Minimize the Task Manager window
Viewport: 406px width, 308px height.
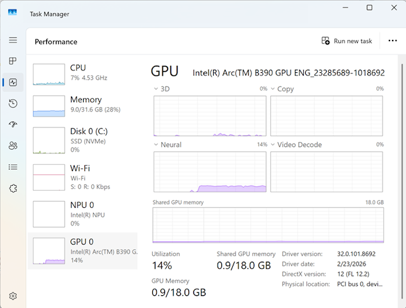tap(345, 8)
